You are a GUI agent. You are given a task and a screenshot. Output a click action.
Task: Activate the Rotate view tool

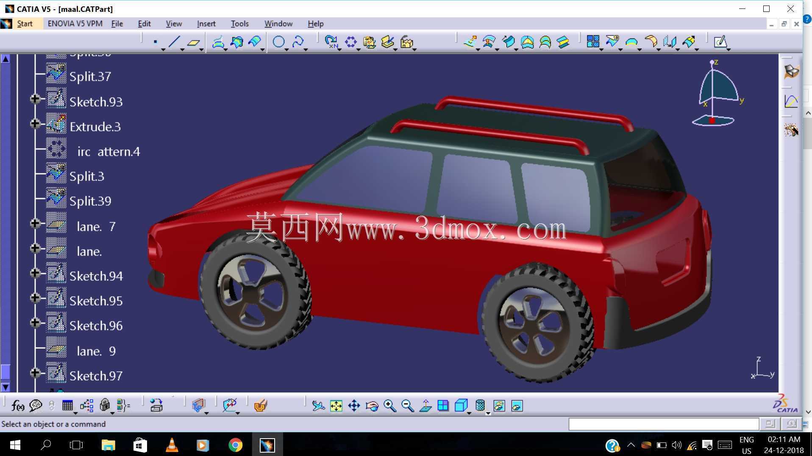click(x=372, y=406)
